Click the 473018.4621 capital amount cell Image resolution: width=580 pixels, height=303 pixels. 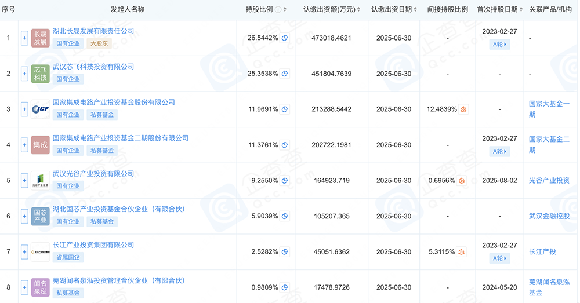(331, 38)
